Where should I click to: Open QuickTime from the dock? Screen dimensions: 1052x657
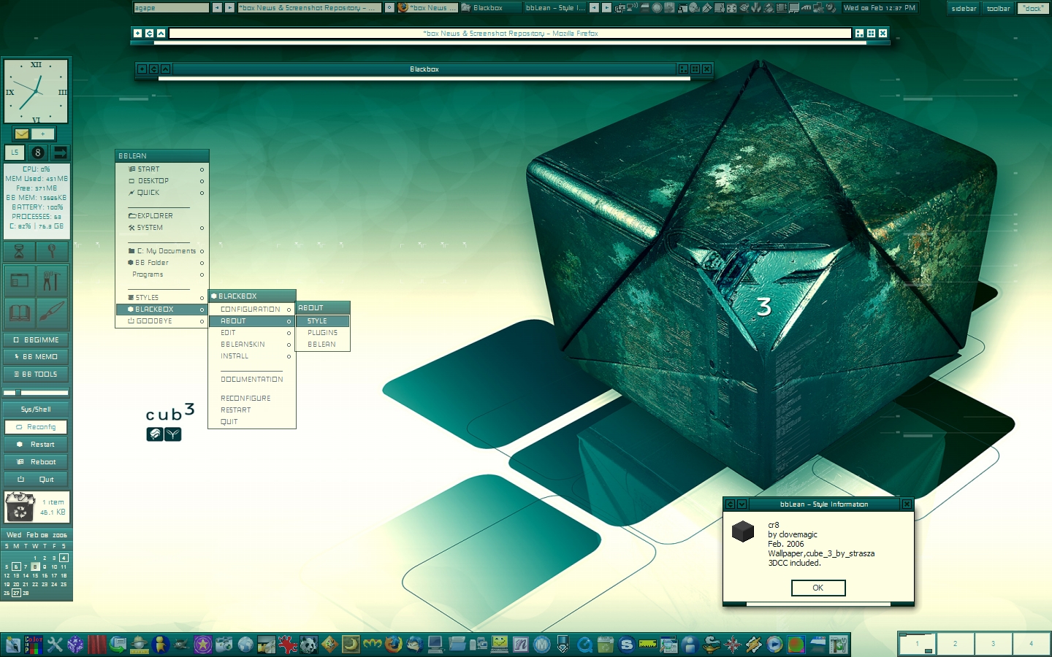[x=584, y=645]
